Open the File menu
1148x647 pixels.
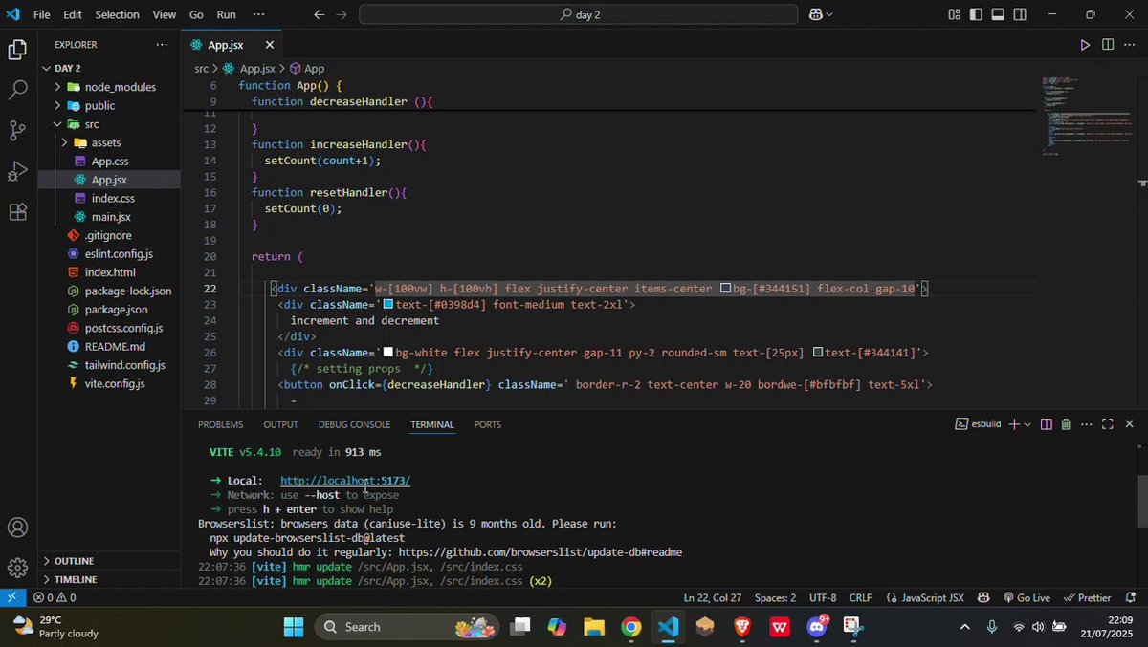42,14
